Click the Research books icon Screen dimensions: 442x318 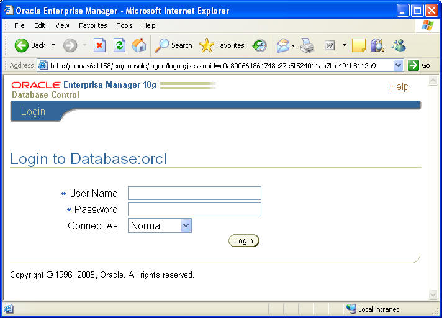click(x=377, y=45)
